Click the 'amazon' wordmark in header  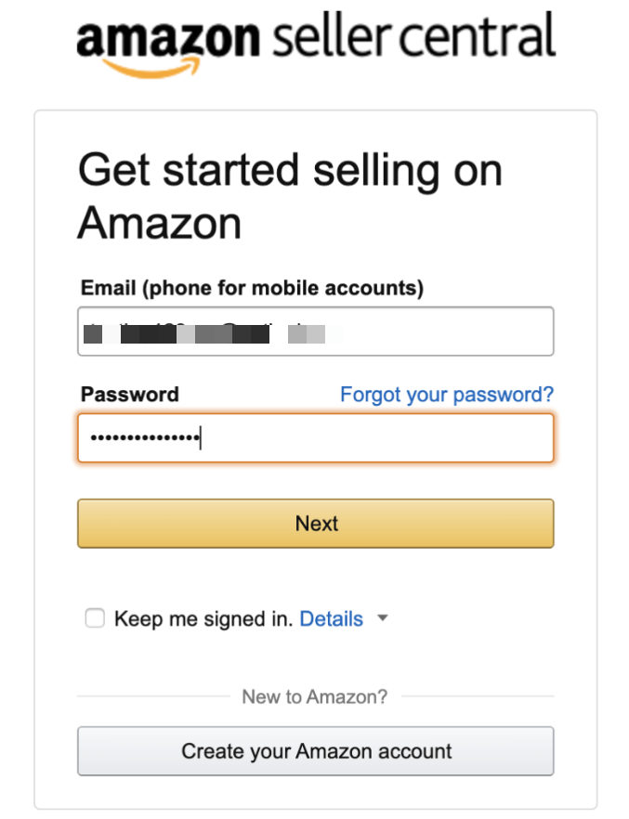coord(168,38)
